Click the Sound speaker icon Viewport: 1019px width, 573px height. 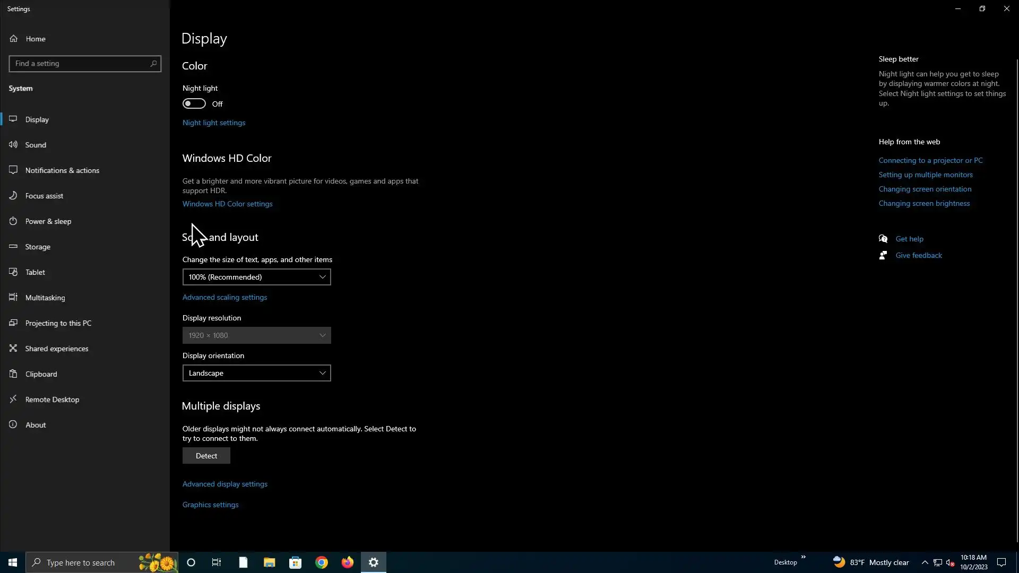13,144
